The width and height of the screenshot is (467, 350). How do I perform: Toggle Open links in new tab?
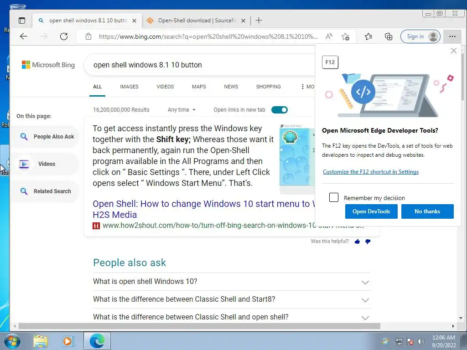280,110
